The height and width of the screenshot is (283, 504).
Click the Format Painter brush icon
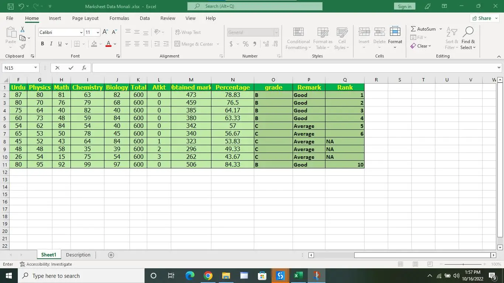pyautogui.click(x=23, y=47)
